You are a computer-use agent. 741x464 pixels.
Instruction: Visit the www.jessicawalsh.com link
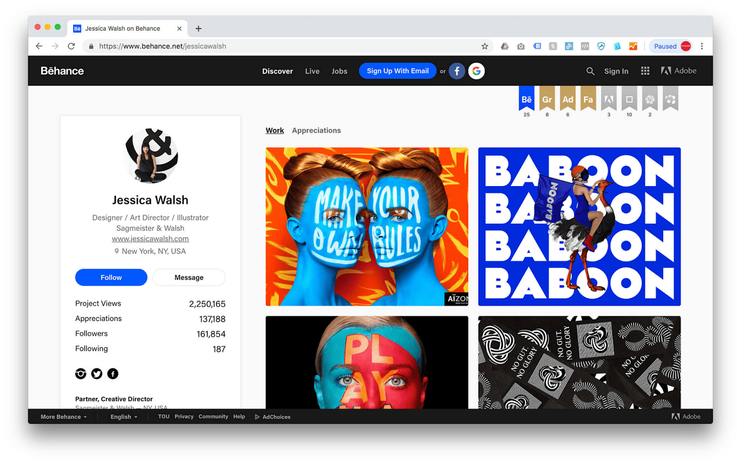150,239
